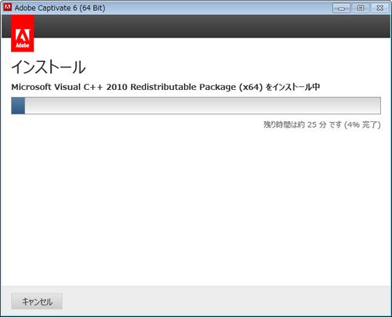Click the Adobe Captivate 6 (64 Bit) window title
This screenshot has width=392, height=317.
pyautogui.click(x=60, y=8)
